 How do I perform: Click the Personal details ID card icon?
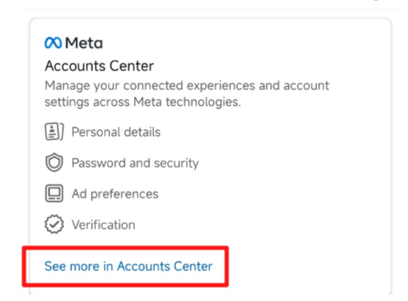coord(54,132)
